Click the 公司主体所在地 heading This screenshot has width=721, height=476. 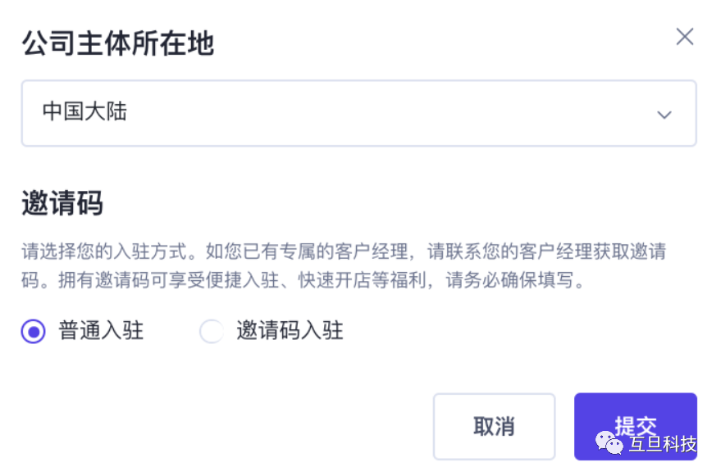tap(118, 43)
